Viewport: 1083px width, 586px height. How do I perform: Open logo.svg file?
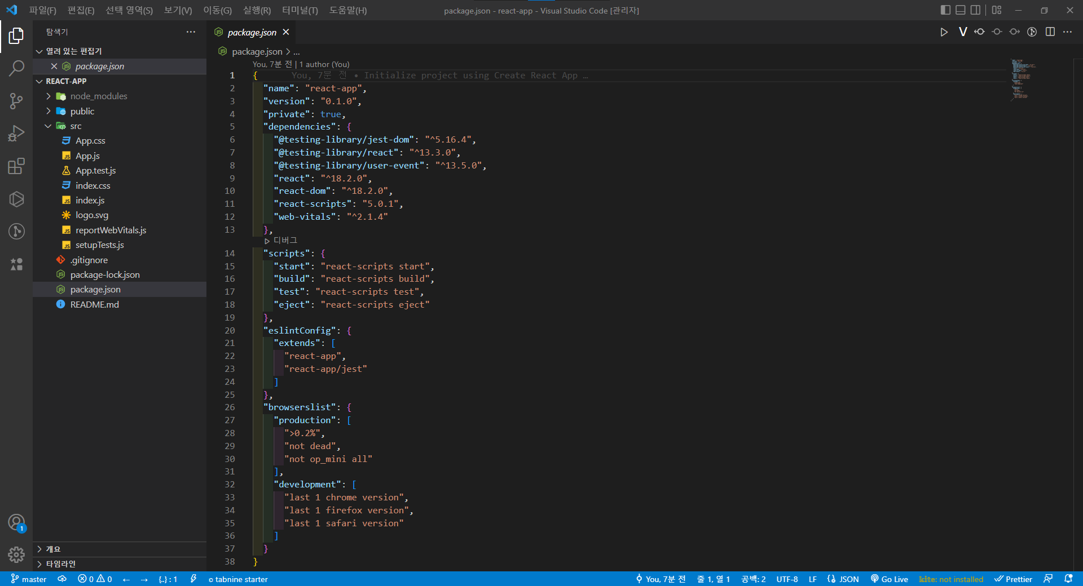[x=120, y=215]
